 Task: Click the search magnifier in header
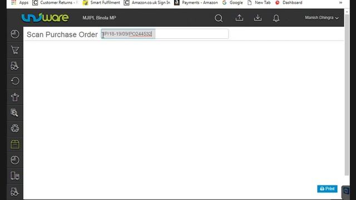[x=219, y=18]
